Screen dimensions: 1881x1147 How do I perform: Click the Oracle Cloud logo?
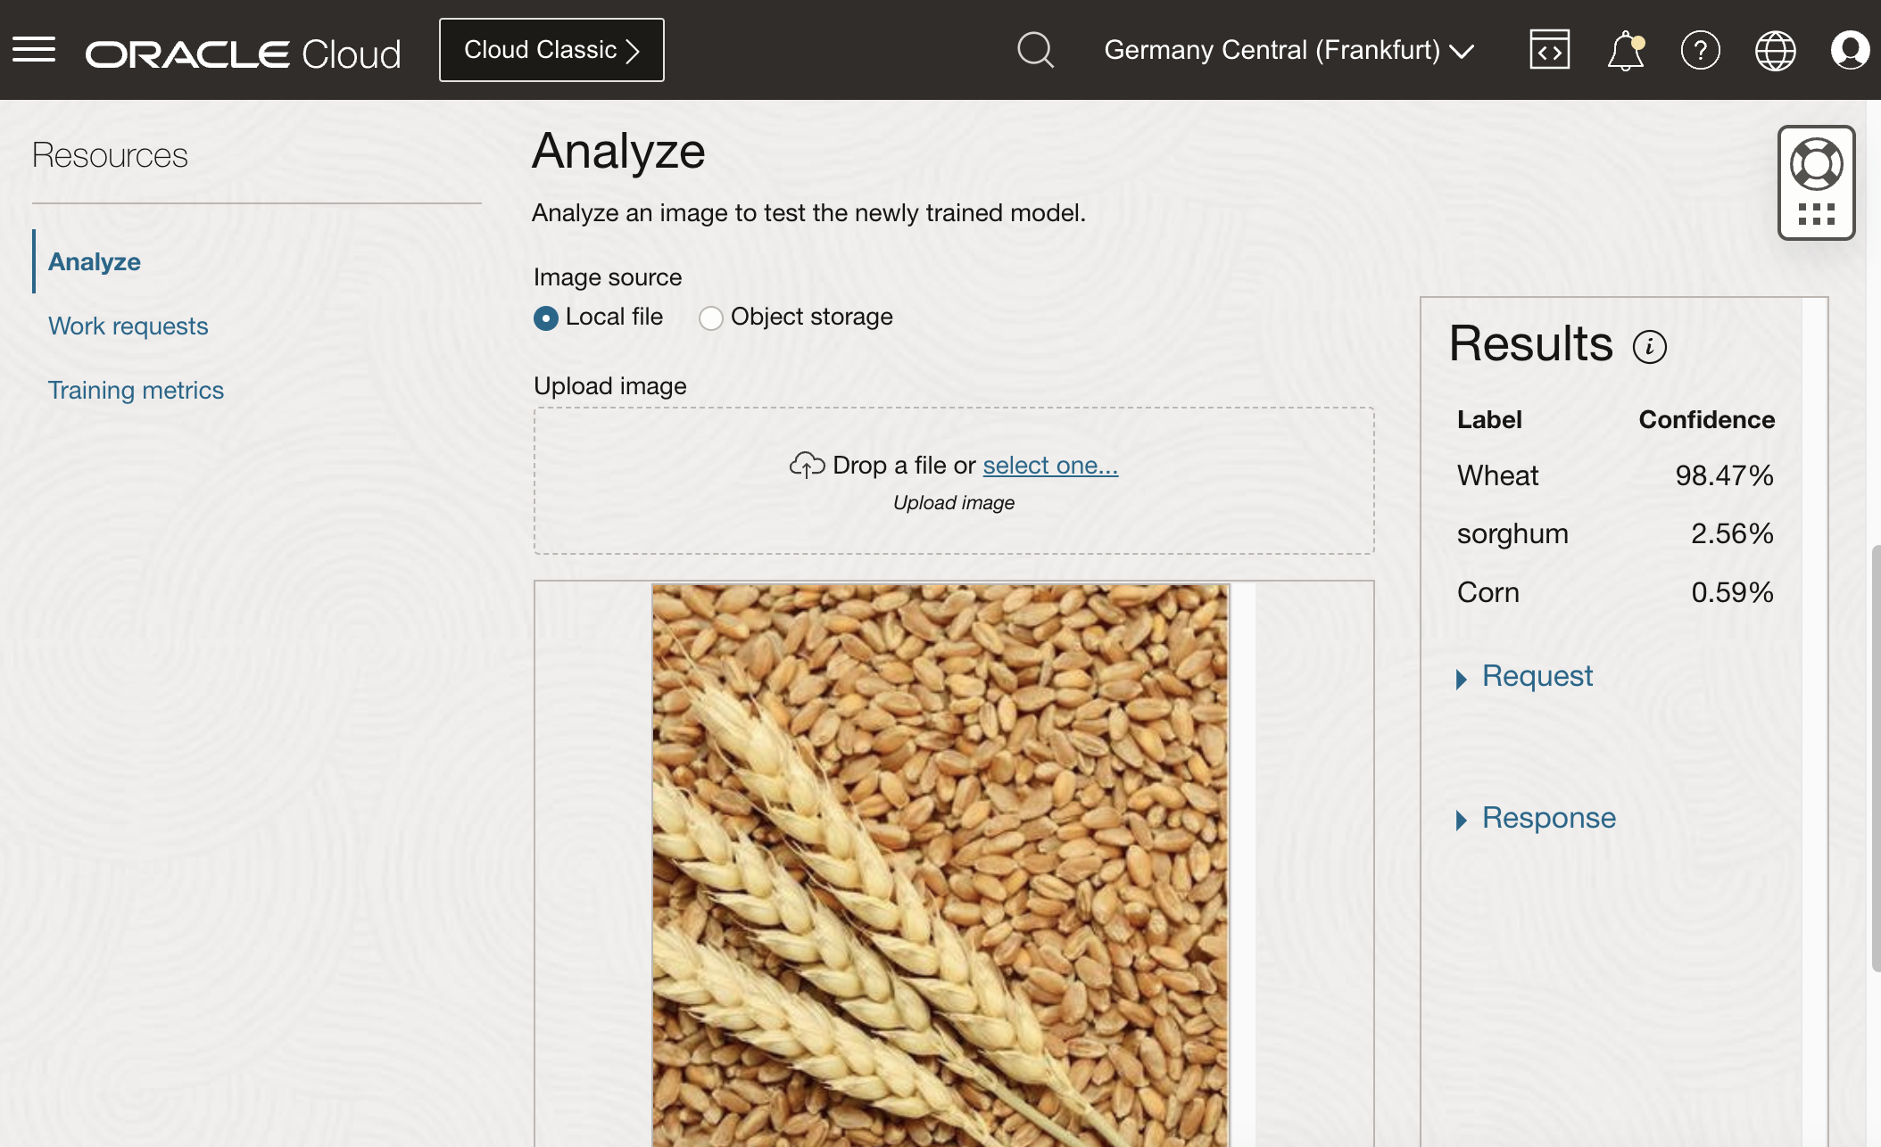click(243, 54)
